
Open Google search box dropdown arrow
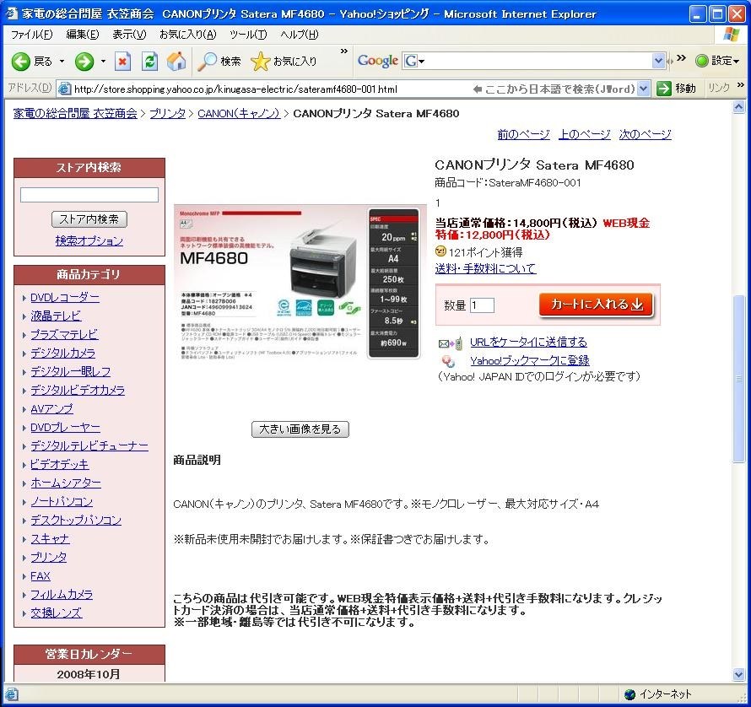(658, 61)
